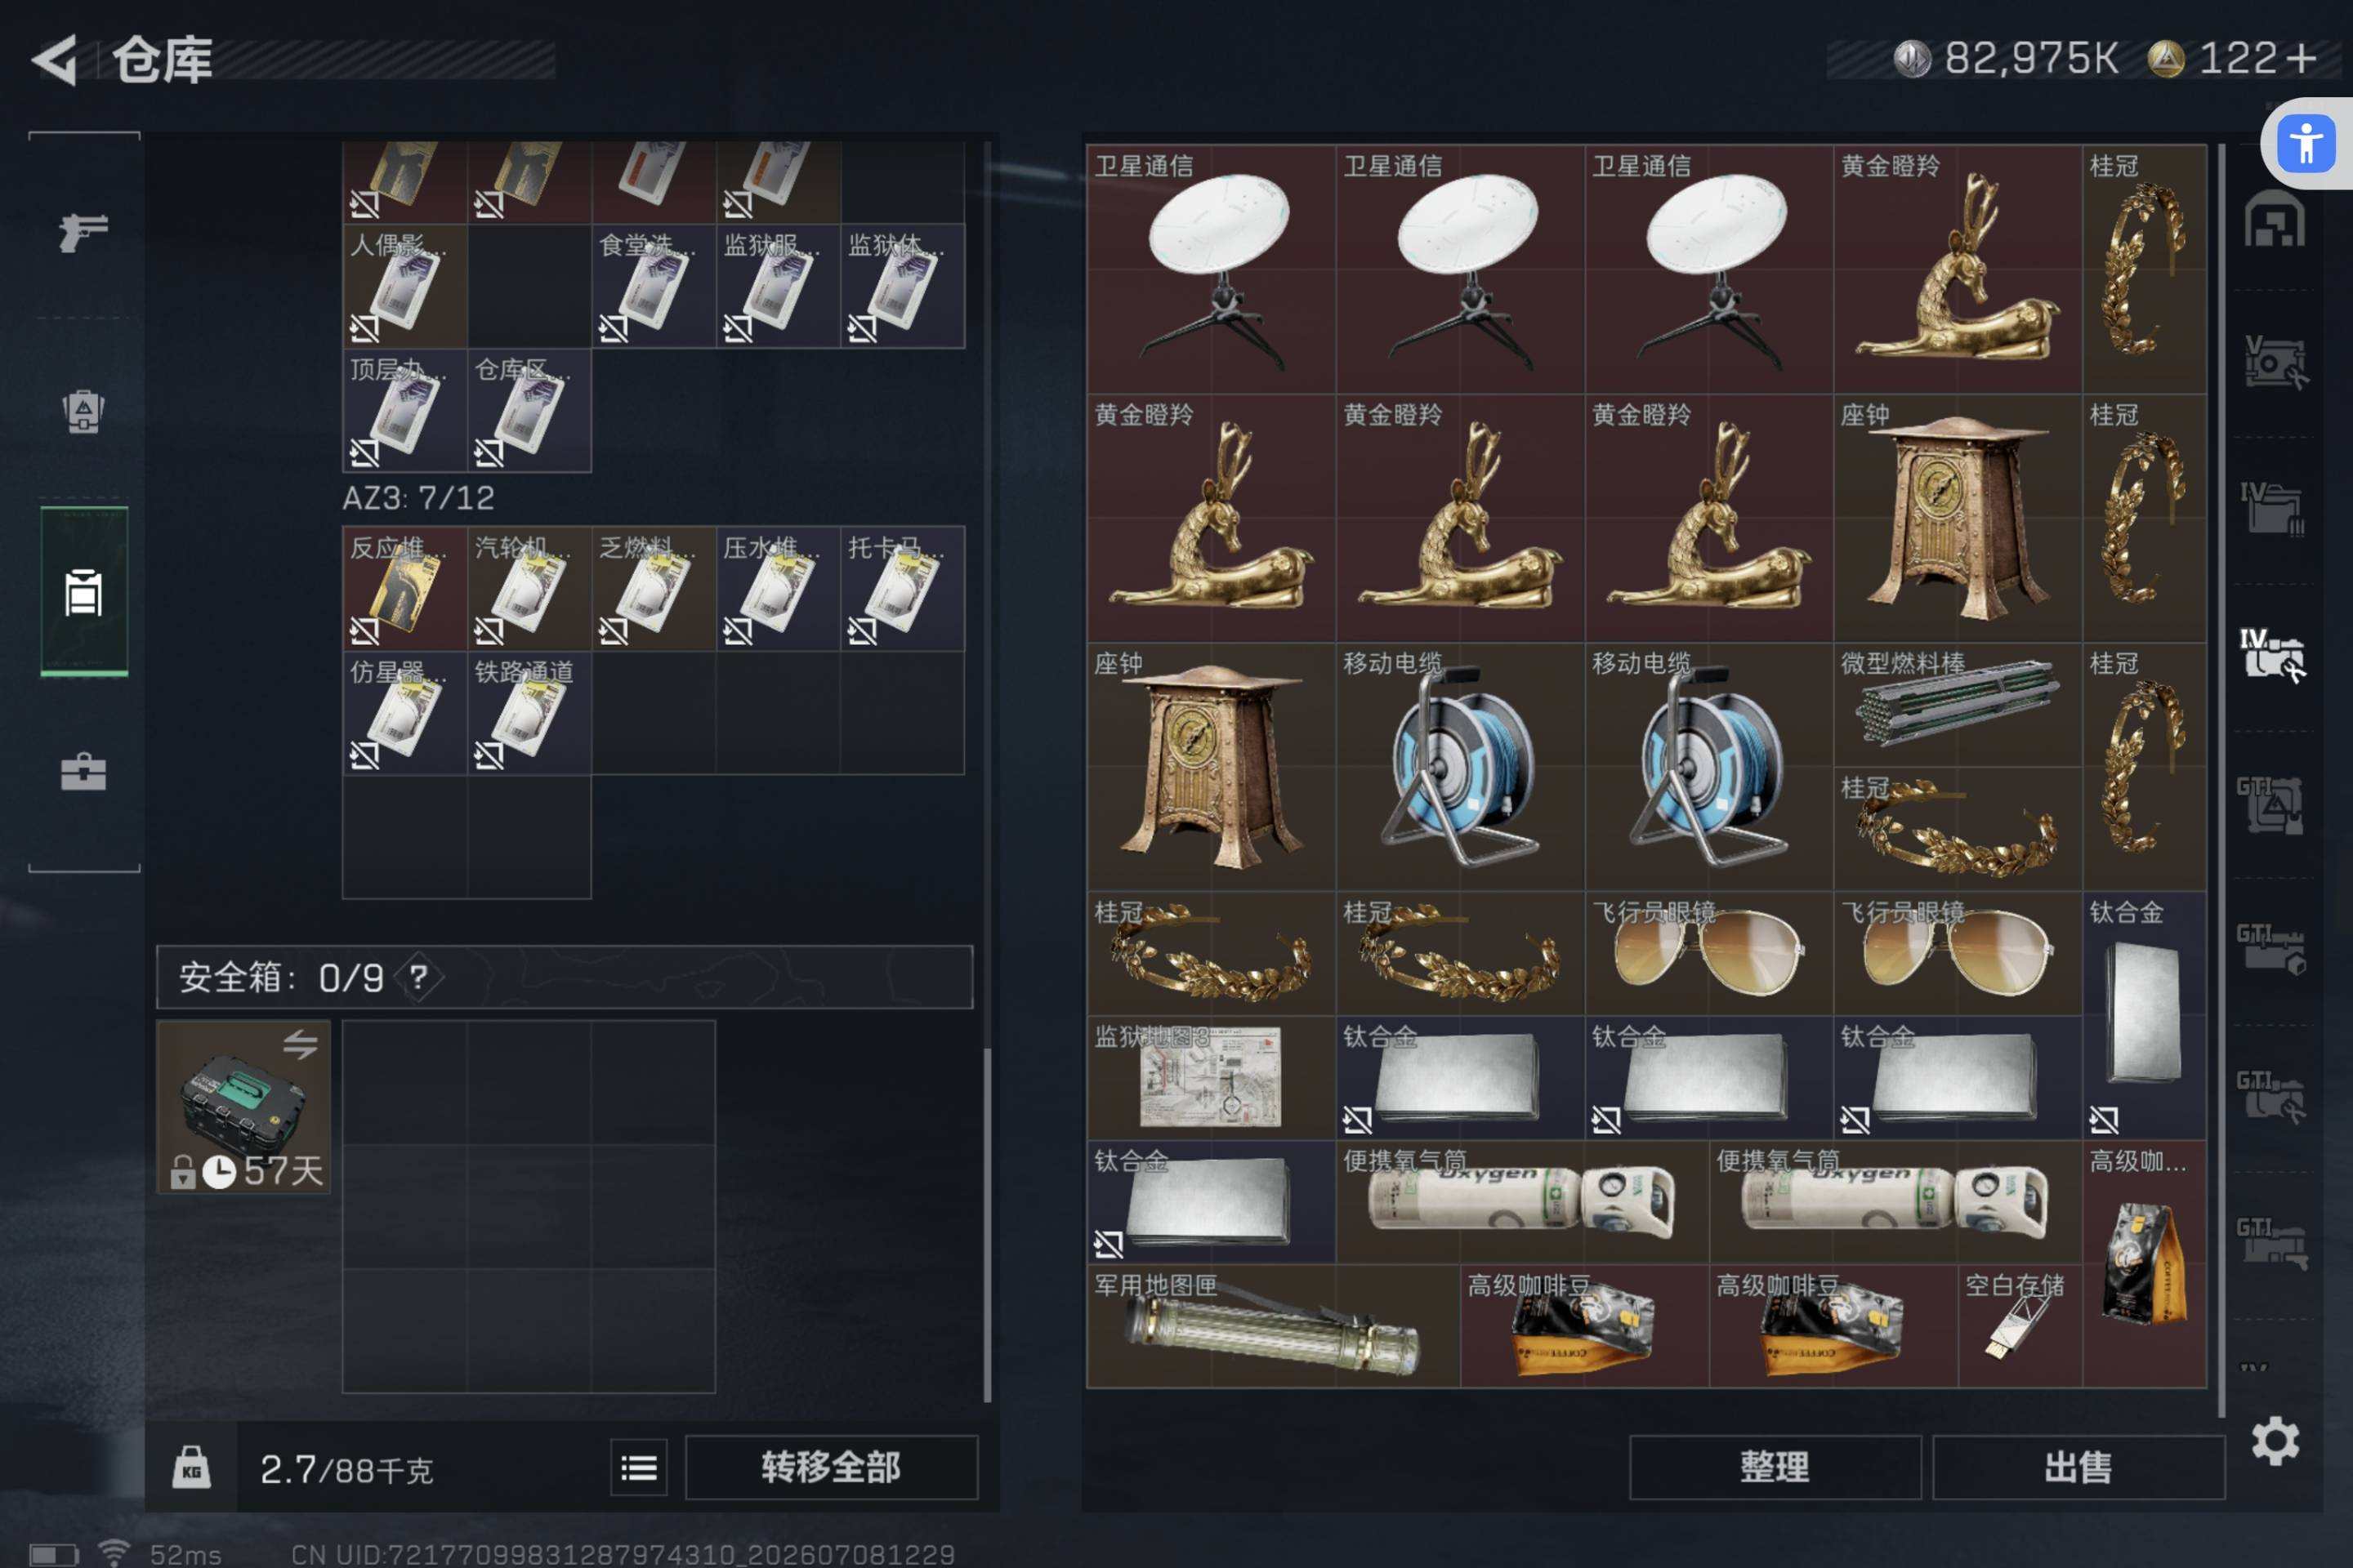2353x1568 pixels.
Task: Switch to the selected chest rig tab
Action: pos(84,592)
